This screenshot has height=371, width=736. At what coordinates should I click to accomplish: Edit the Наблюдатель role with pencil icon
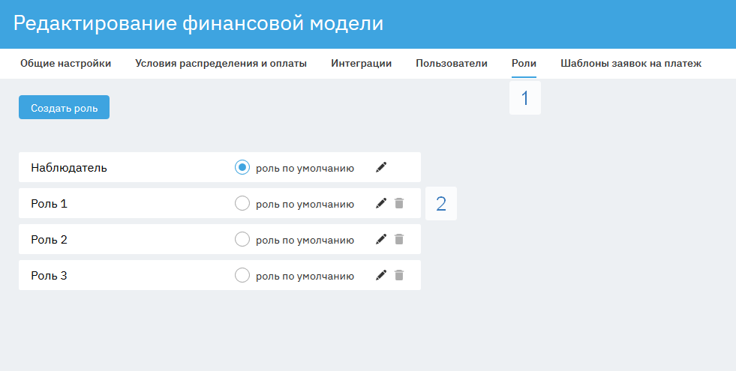(381, 167)
